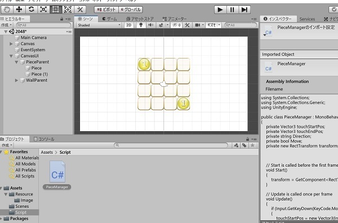Screen dimensions: 338x223
Task: Collapse the Resource folder
Action: click(x=6, y=194)
